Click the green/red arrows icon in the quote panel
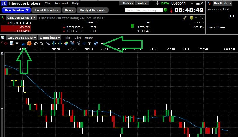The width and height of the screenshot is (238, 137). (3, 18)
